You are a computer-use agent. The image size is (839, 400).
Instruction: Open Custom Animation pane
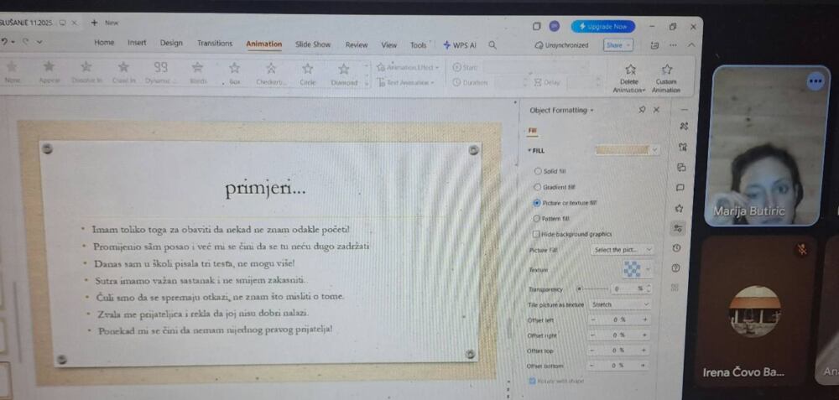[666, 78]
